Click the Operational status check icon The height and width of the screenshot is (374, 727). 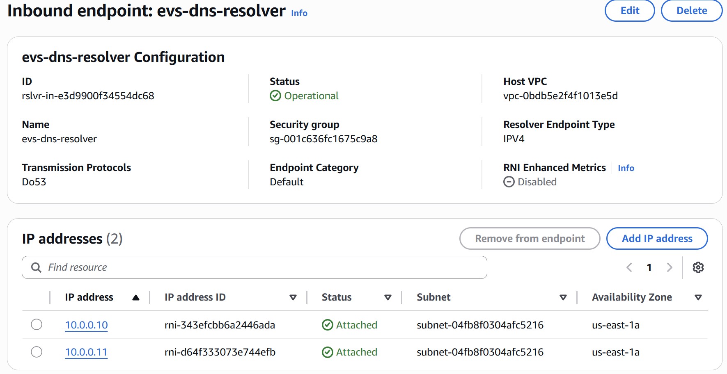(275, 96)
